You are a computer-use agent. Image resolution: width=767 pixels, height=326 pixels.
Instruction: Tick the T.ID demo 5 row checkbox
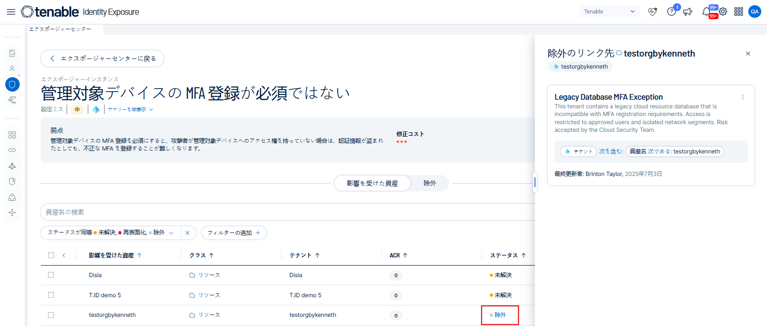coord(51,295)
